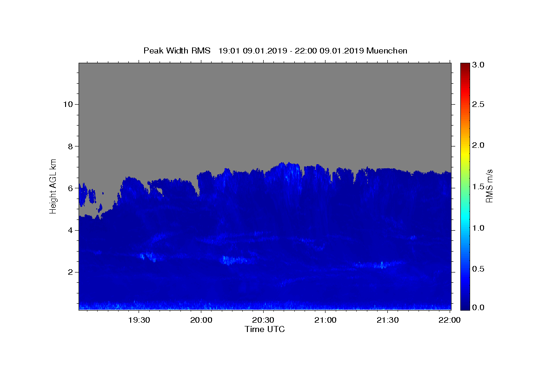Click the '20:00' time tick label
558x372 pixels.
201,320
